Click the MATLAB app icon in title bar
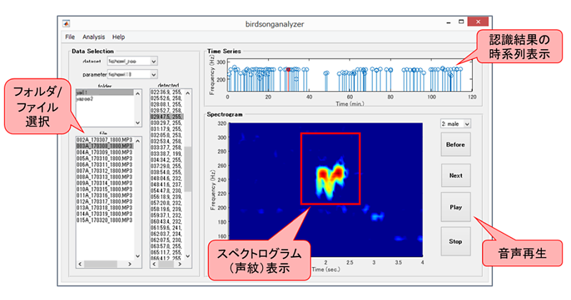 pos(67,24)
